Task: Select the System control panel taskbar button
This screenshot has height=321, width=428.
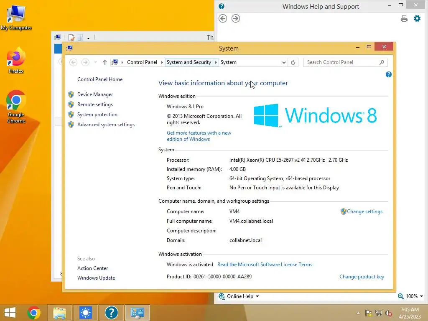Action: pos(137,313)
